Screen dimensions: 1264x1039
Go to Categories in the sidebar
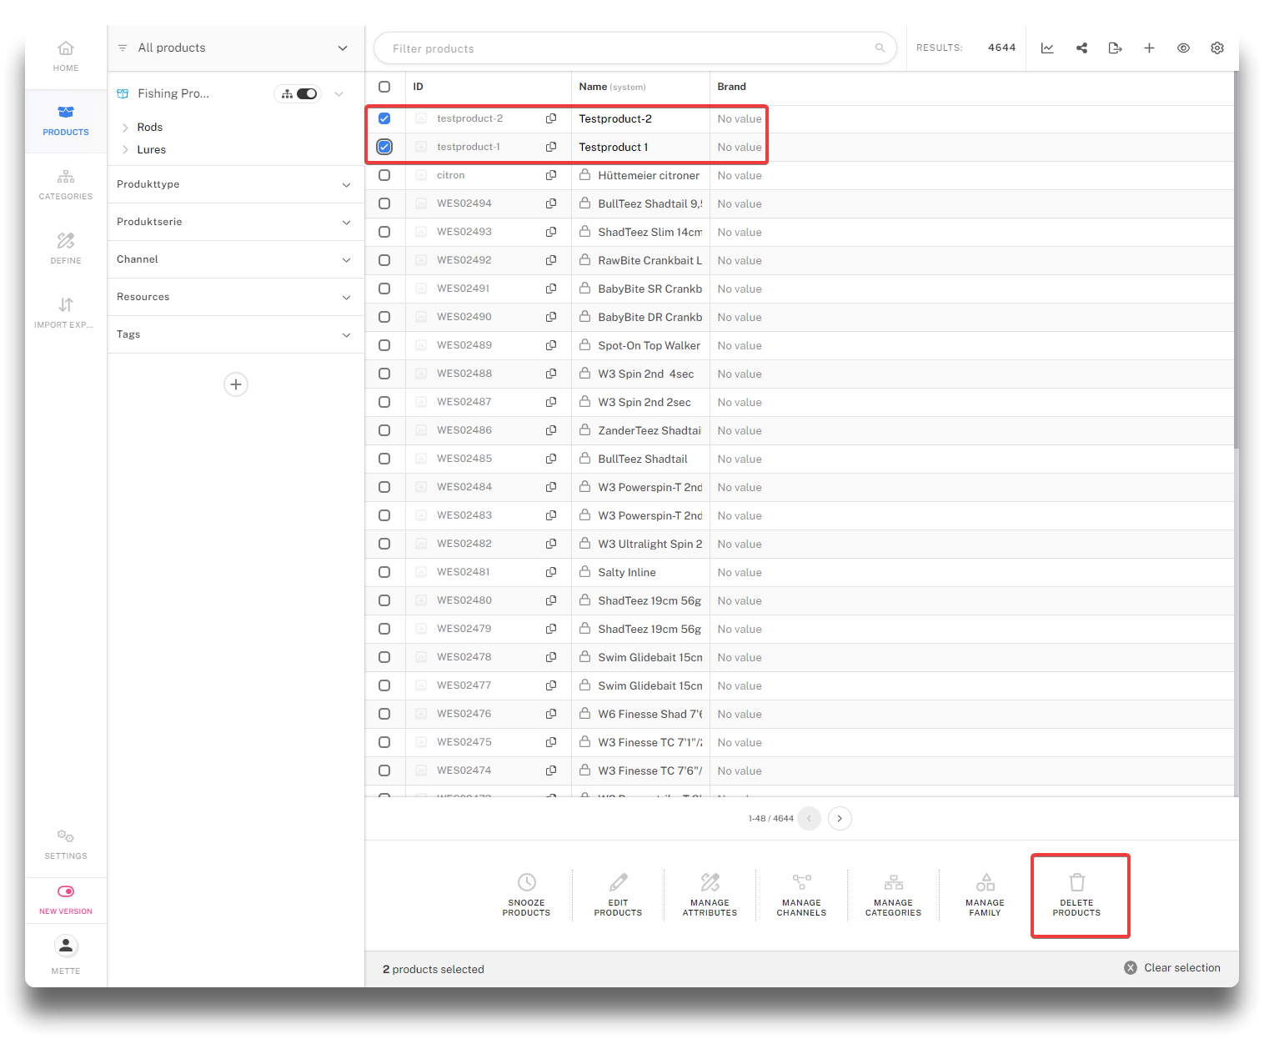pos(66,184)
